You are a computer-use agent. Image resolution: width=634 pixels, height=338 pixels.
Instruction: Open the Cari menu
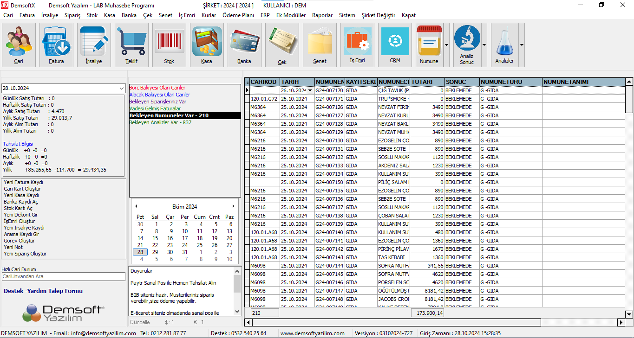(x=8, y=15)
